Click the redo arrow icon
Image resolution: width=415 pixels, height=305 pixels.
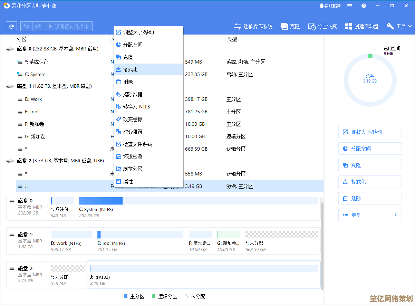(x=38, y=26)
